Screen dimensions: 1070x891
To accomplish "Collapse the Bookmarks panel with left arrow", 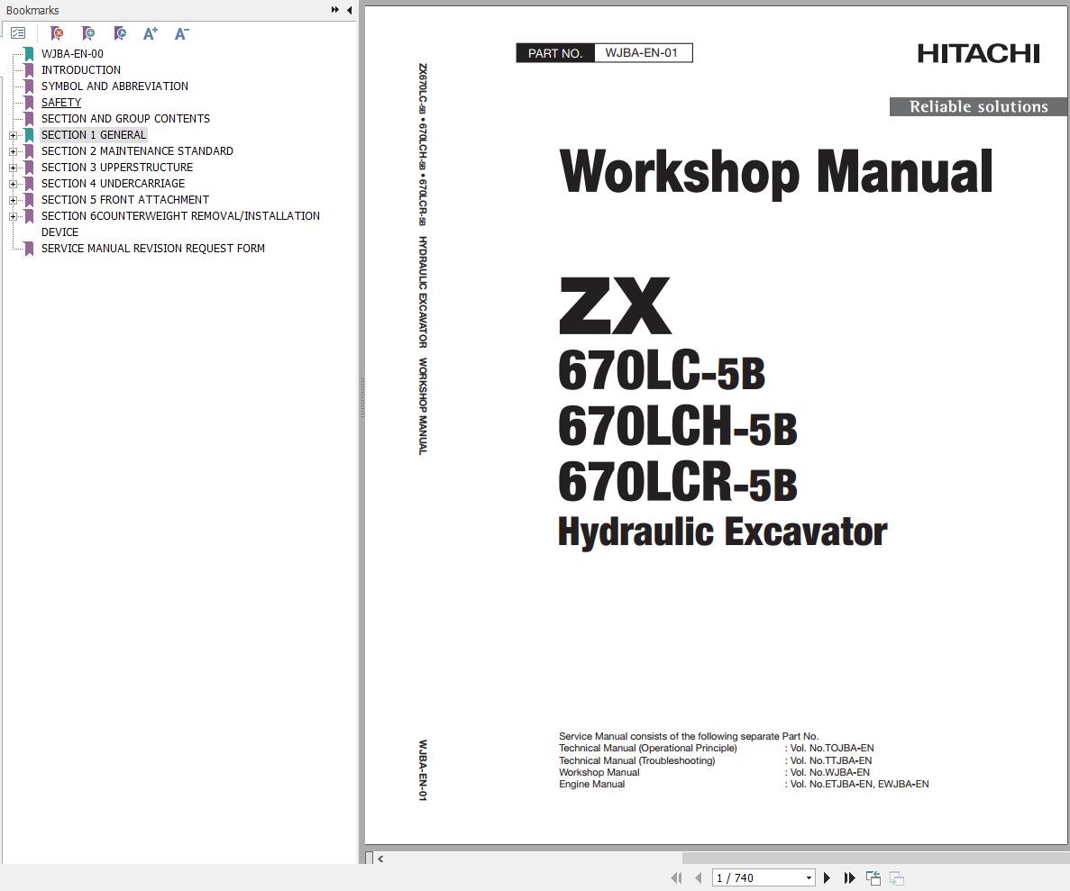I will click(350, 10).
